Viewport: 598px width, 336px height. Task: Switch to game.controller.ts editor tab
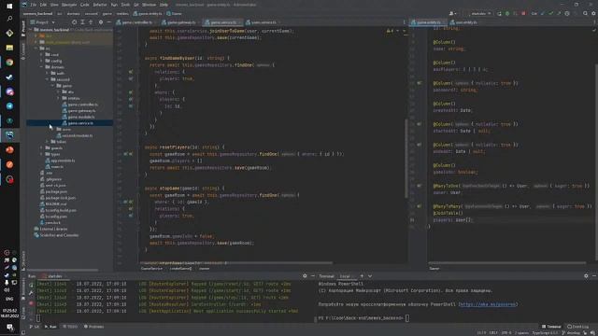tap(136, 22)
